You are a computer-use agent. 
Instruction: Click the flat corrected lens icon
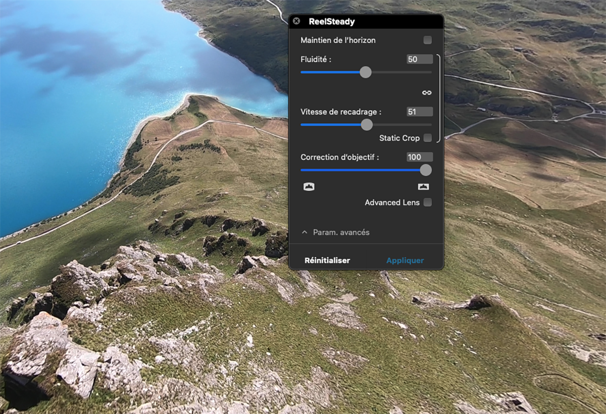[x=423, y=187]
